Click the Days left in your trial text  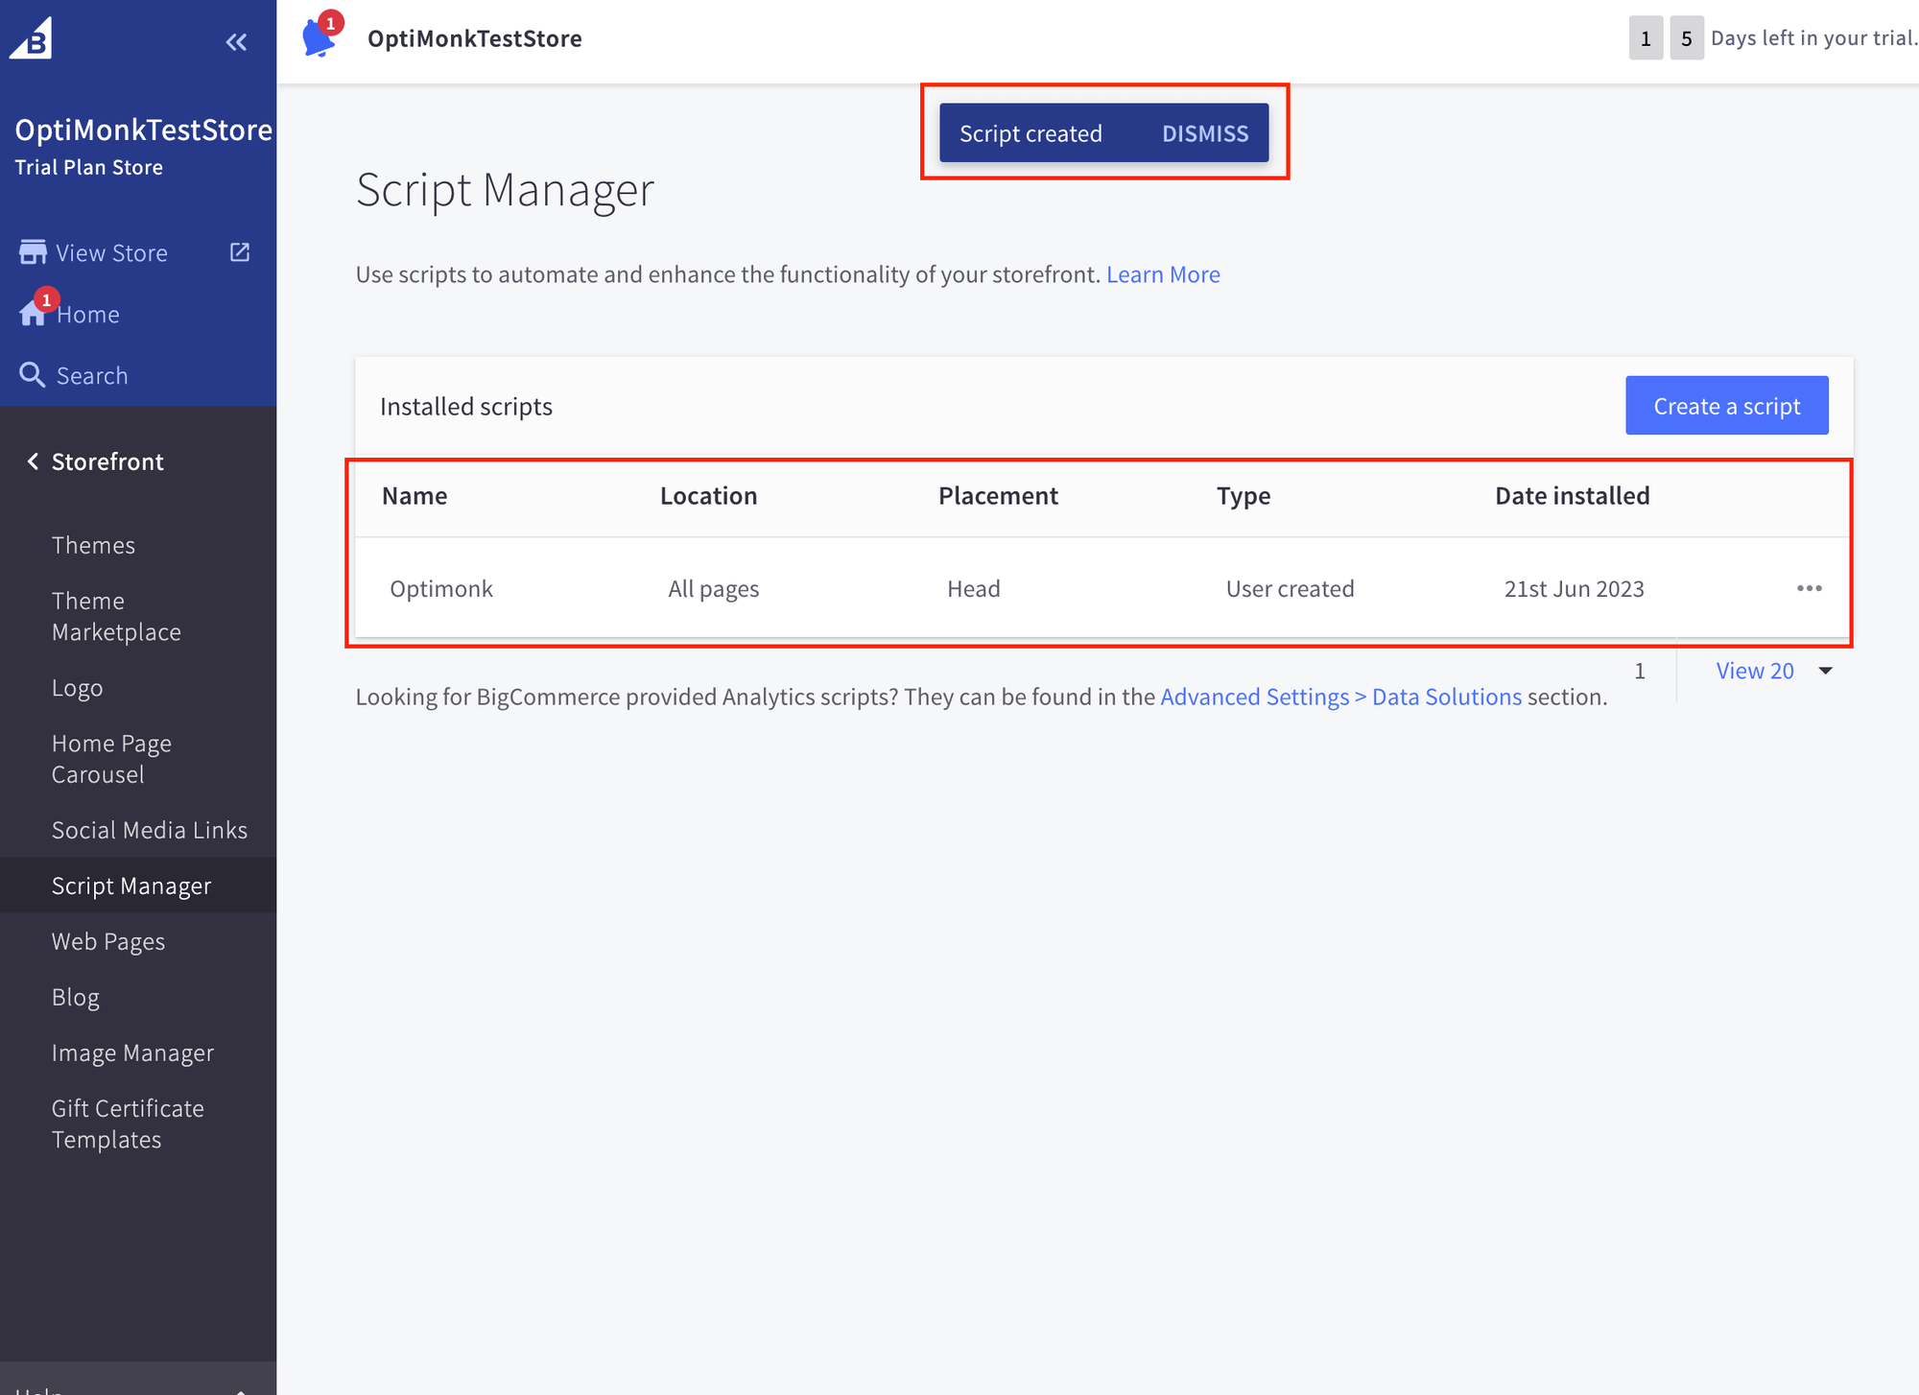coord(1813,37)
